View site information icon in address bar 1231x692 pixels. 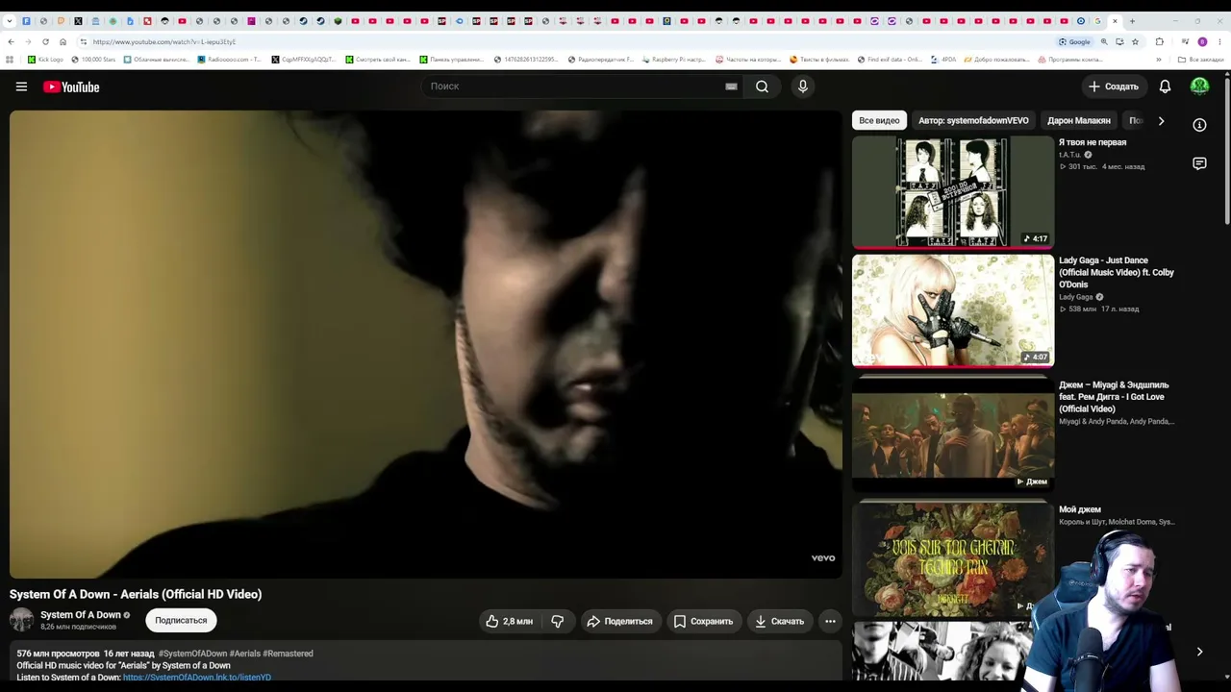coord(84,41)
